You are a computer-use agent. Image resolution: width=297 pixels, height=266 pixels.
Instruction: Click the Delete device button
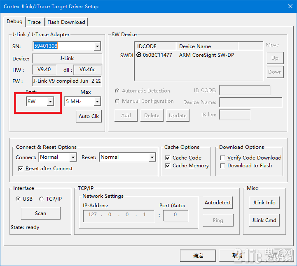152,116
